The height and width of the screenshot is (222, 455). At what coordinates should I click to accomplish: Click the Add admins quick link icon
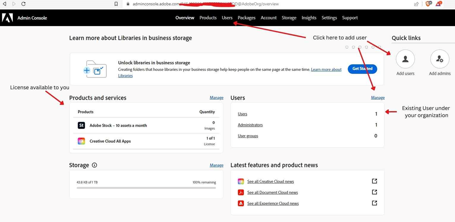pos(439,59)
